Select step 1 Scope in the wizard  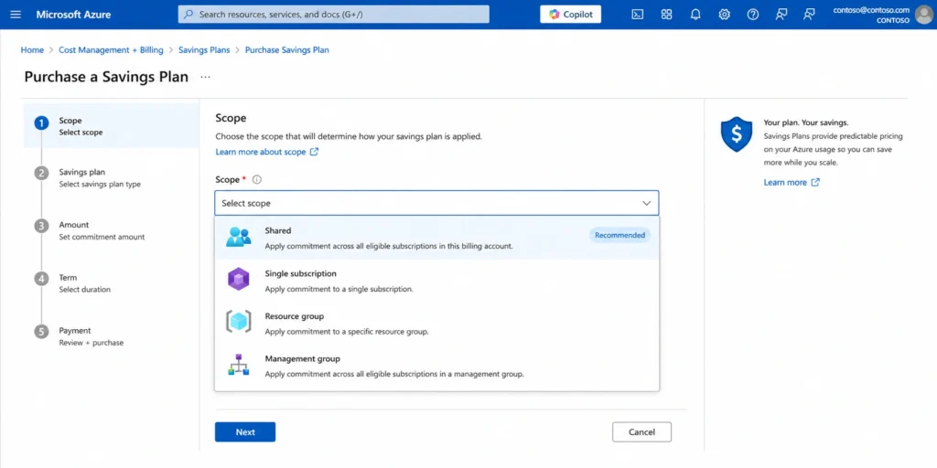[111, 126]
